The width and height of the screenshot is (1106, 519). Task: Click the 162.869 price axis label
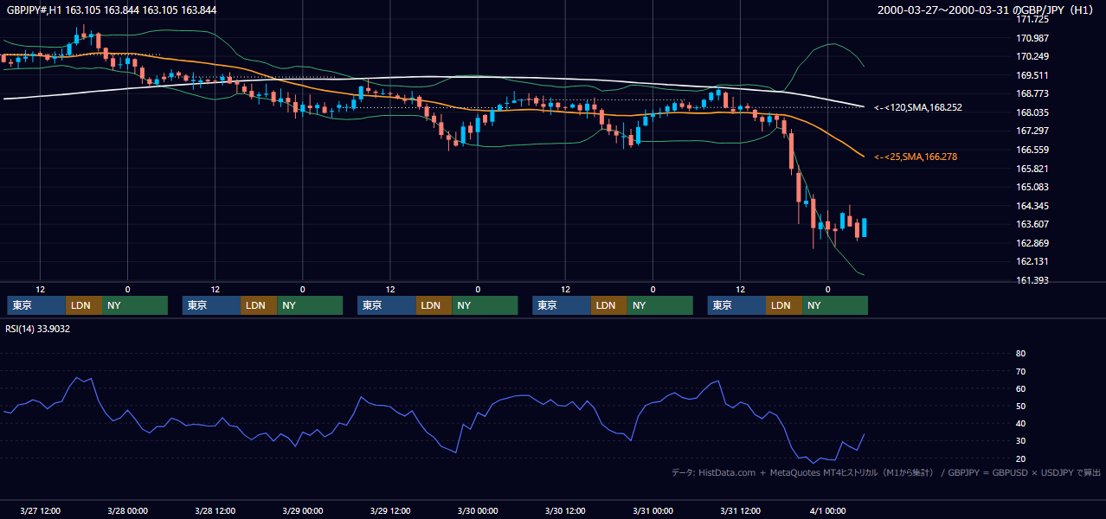(1032, 243)
